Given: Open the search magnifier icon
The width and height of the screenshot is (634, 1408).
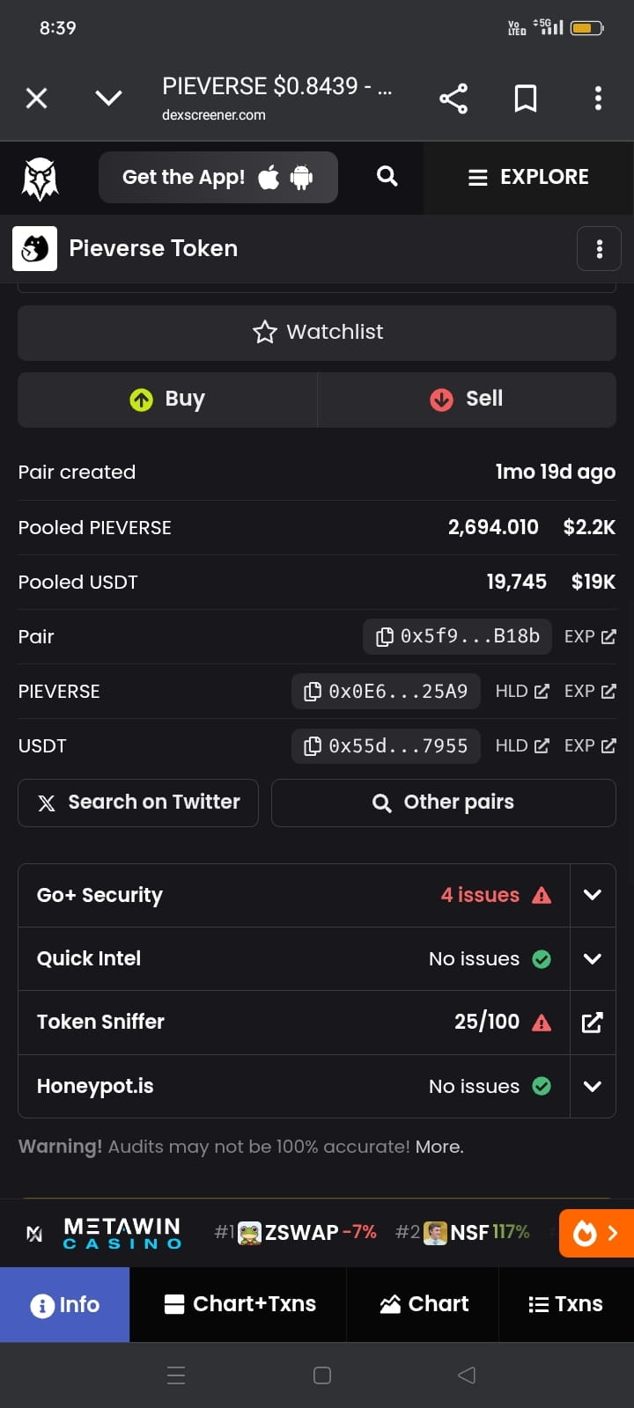Looking at the screenshot, I should click(x=387, y=176).
